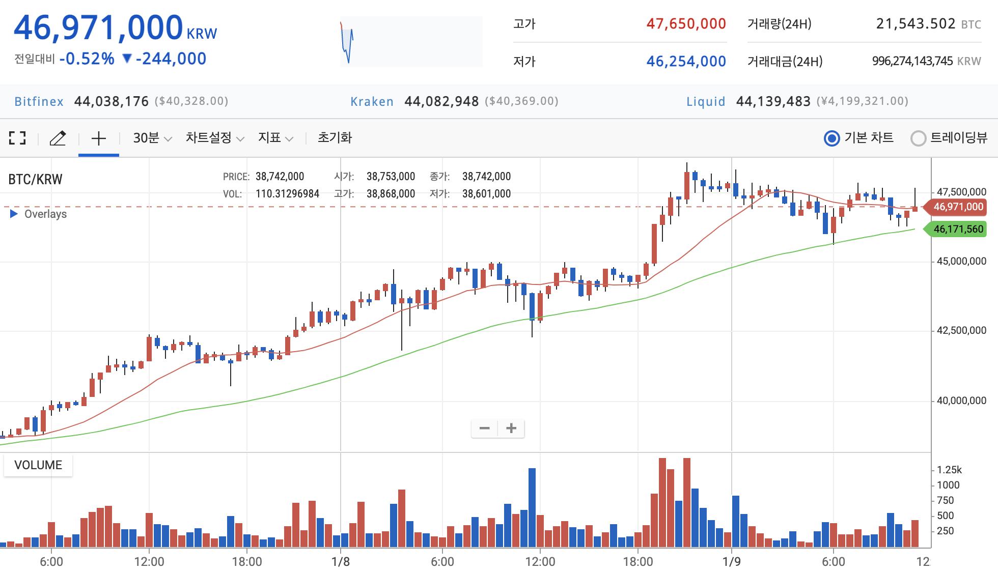Open the 지표 indicators dropdown
Viewport: 998px width, 572px height.
point(275,138)
